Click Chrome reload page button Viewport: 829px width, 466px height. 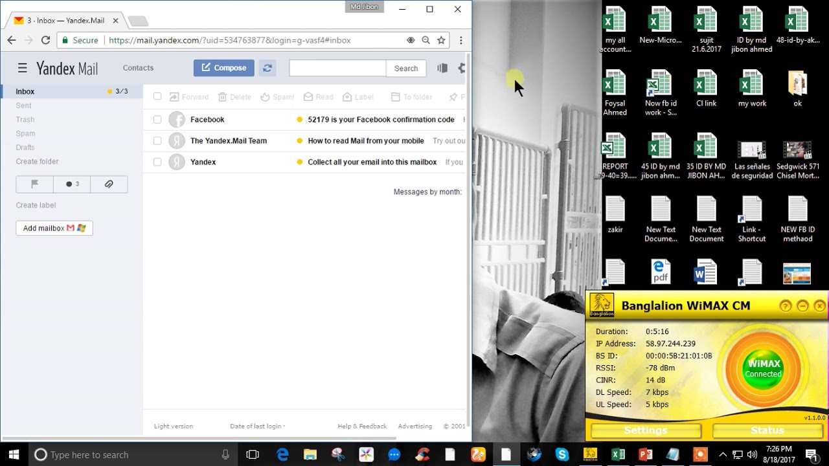click(45, 40)
